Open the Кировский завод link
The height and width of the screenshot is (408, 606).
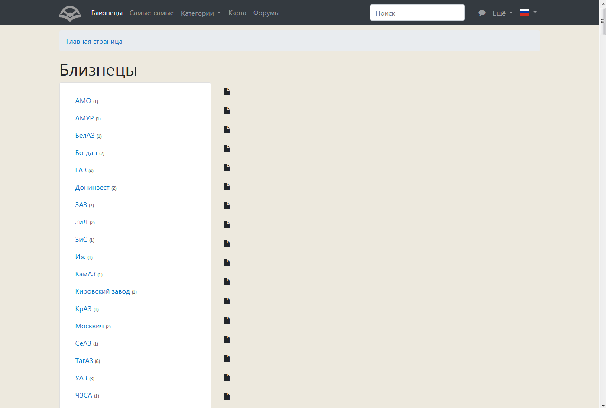pyautogui.click(x=103, y=291)
